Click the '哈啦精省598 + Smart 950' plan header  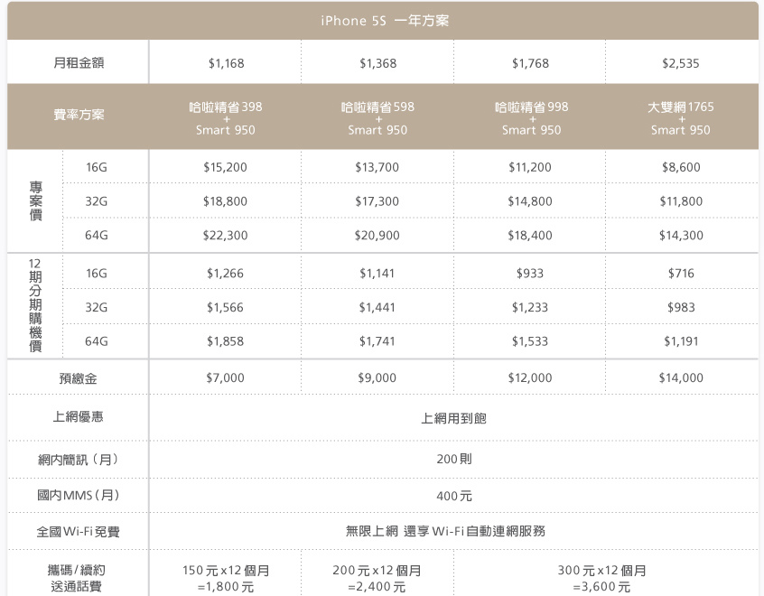click(x=377, y=118)
